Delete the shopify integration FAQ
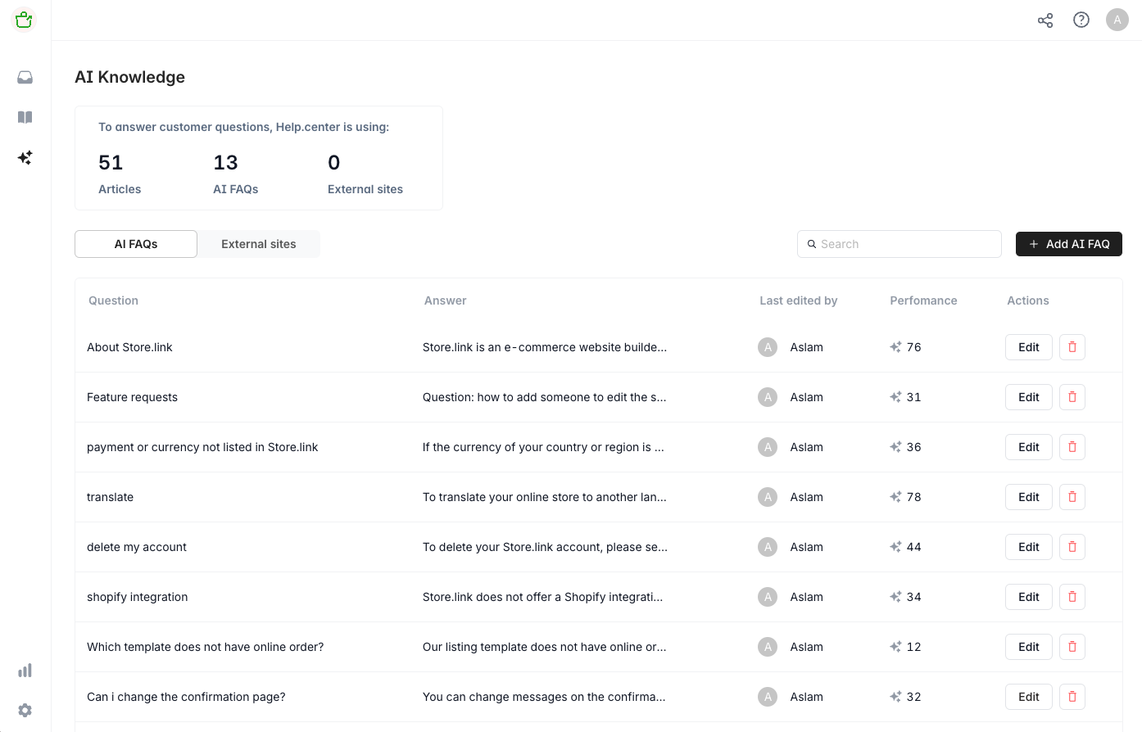The height and width of the screenshot is (732, 1142). pos(1072,597)
